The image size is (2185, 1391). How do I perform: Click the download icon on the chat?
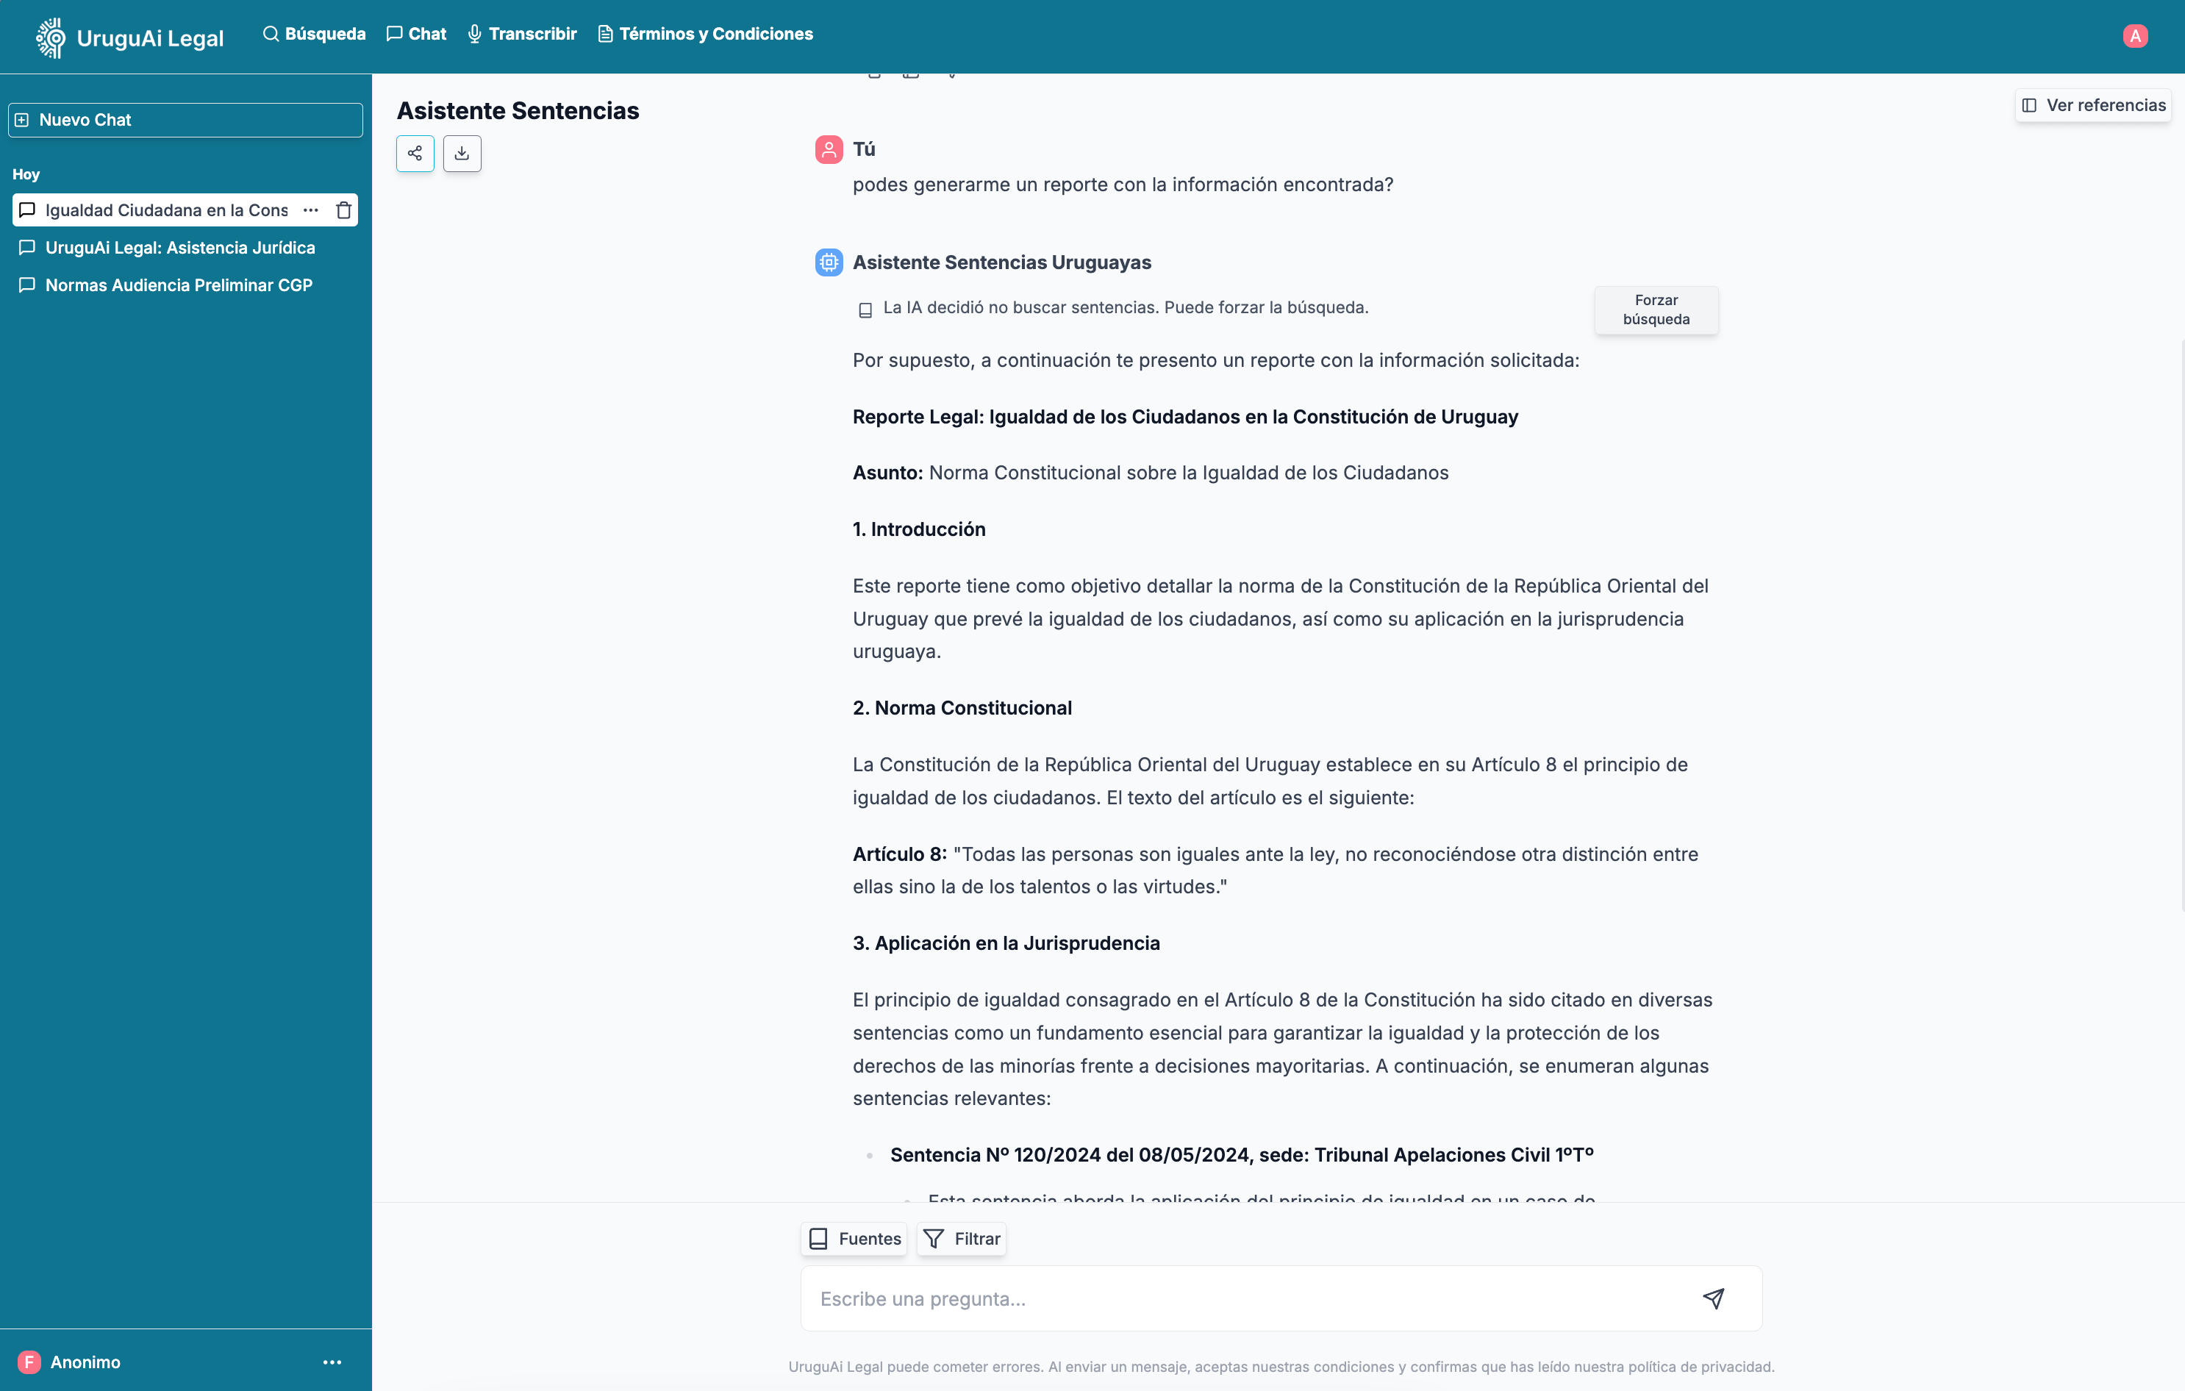tap(462, 153)
